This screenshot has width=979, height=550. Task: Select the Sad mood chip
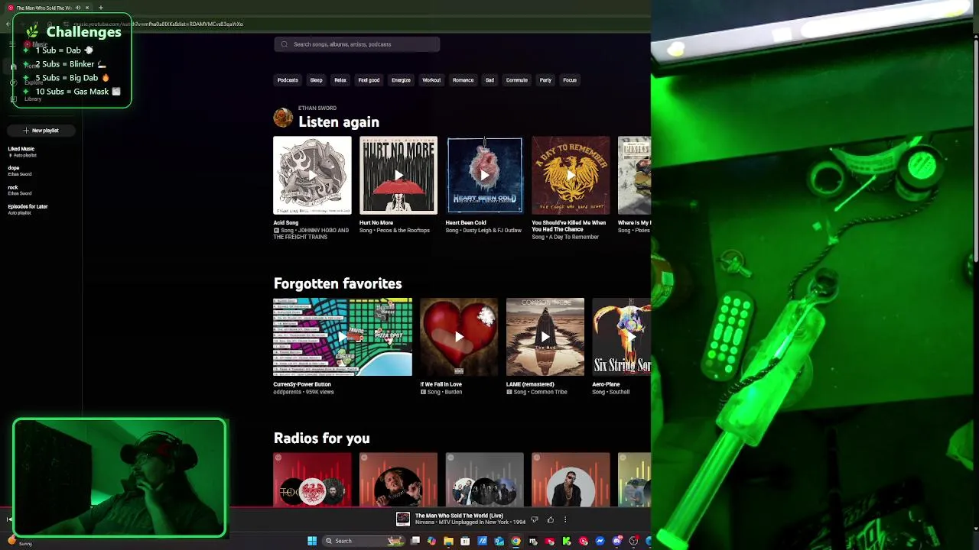[x=489, y=80]
